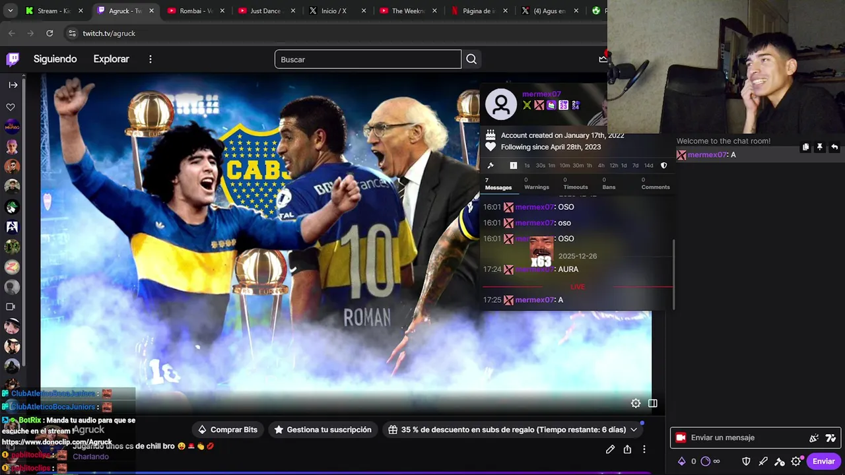Select 14d timeout duration
Image resolution: width=845 pixels, height=475 pixels.
[x=648, y=166]
